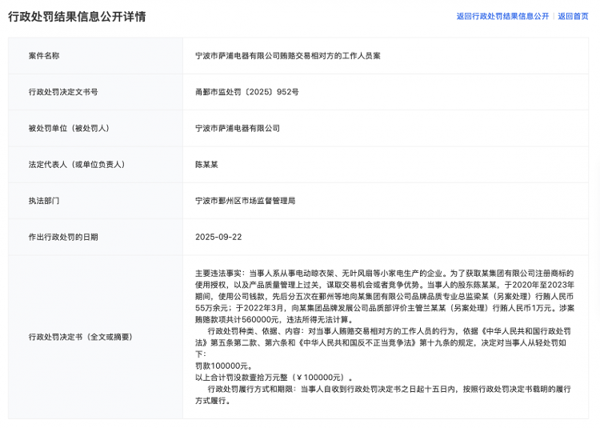Screen dimensions: 600x428
Task: Click the 返回行政处罚结果信息公开 link
Action: (502, 16)
